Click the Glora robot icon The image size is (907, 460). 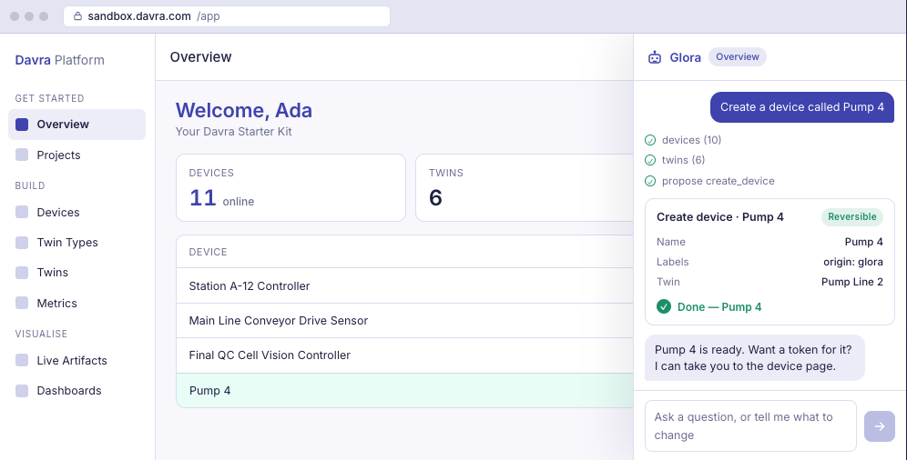(x=654, y=56)
